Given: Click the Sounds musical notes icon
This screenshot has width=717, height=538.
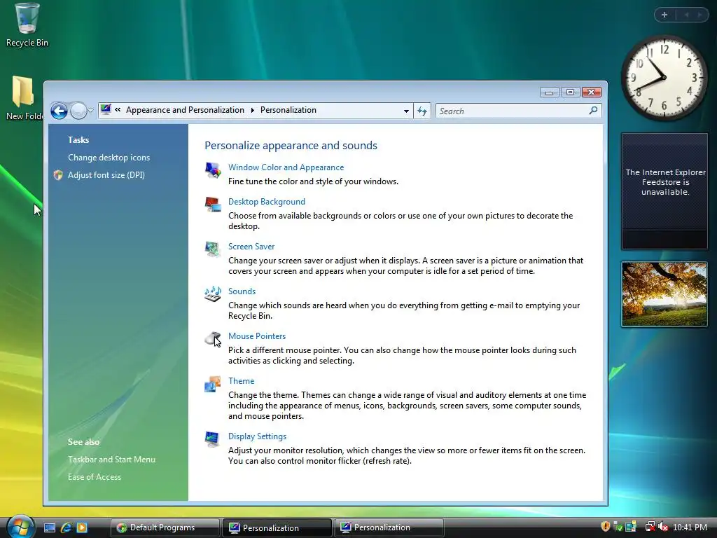Looking at the screenshot, I should pos(213,294).
